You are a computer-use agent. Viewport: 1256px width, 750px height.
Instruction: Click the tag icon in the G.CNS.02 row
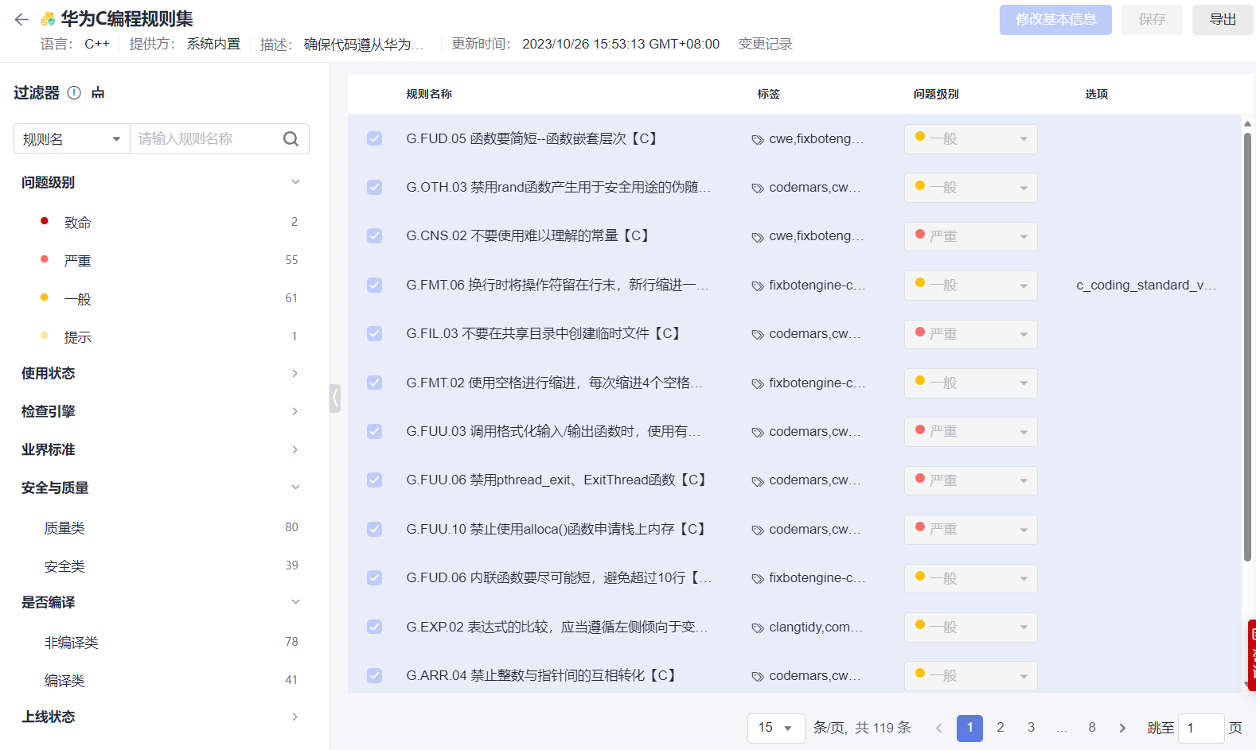coord(758,237)
